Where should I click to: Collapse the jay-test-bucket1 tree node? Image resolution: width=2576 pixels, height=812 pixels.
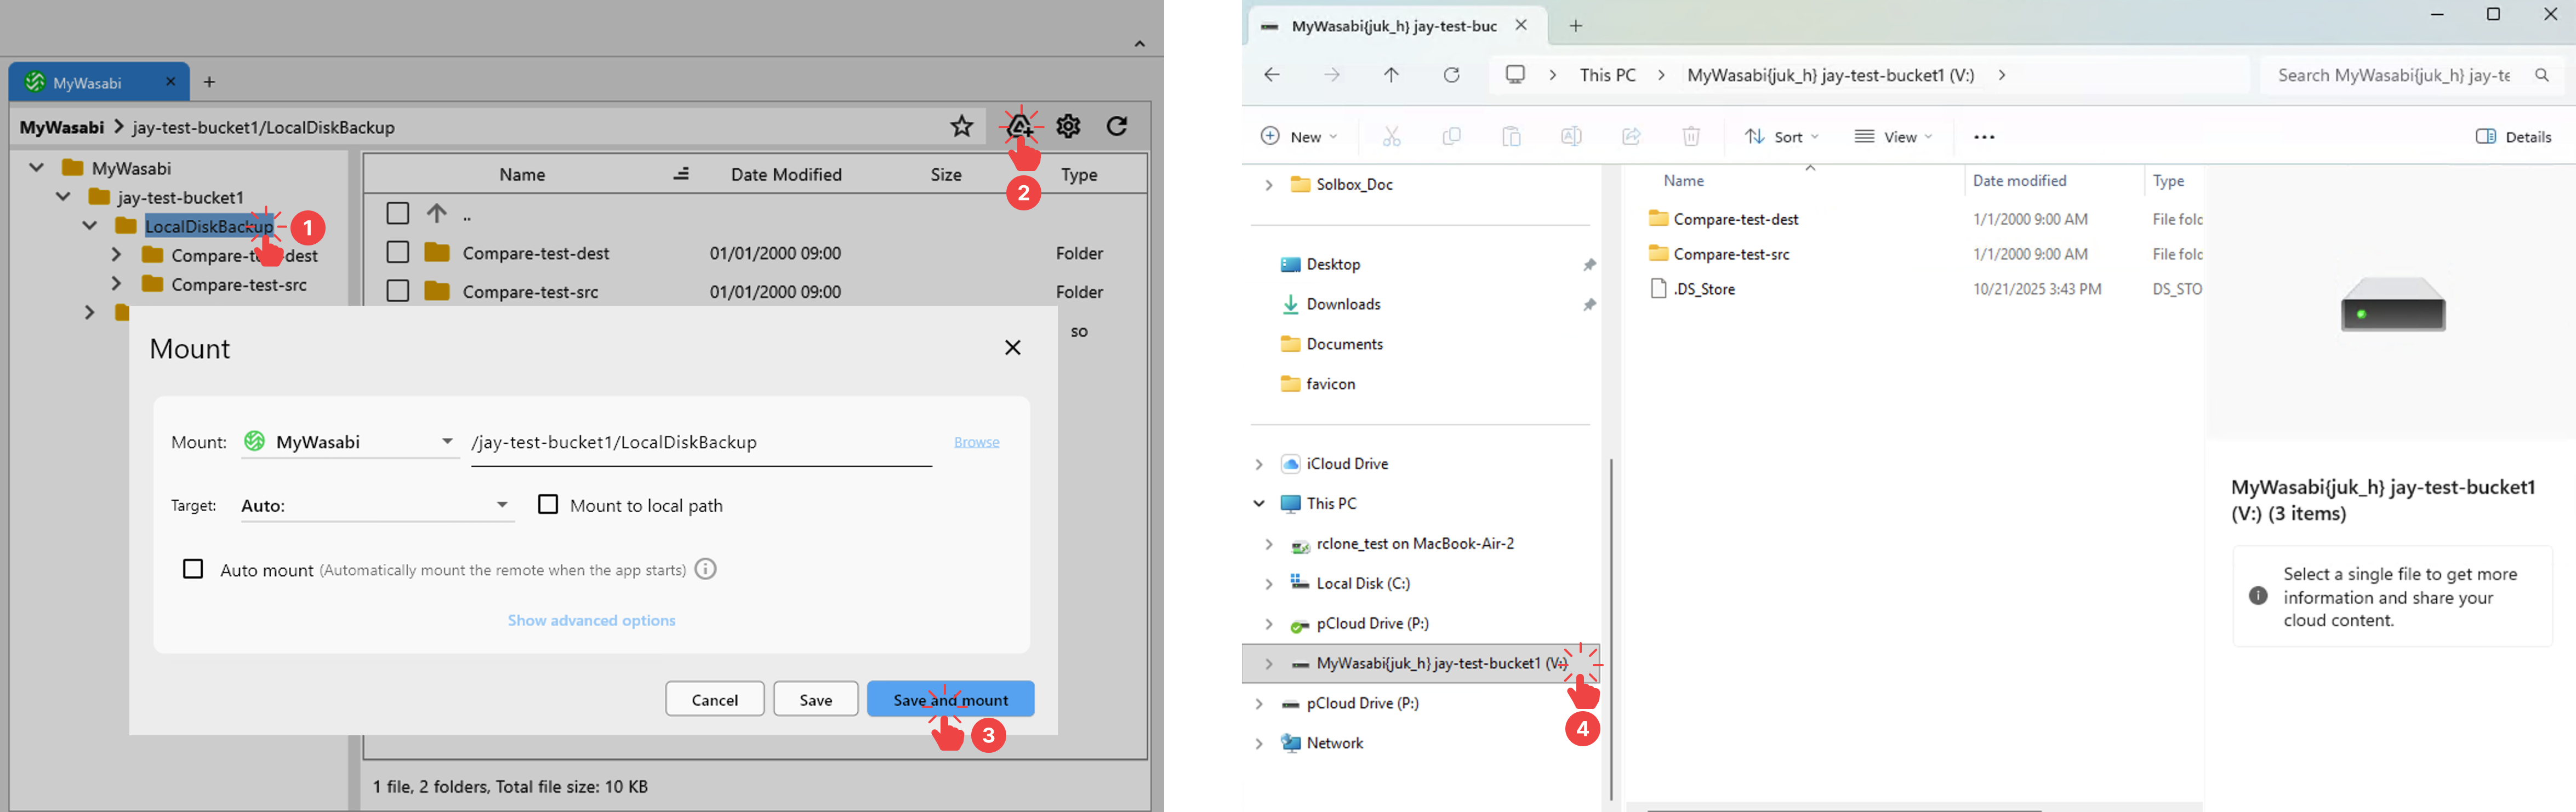point(63,197)
